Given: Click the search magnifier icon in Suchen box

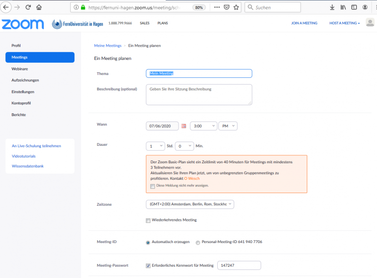Looking at the screenshot, I should pos(250,7).
